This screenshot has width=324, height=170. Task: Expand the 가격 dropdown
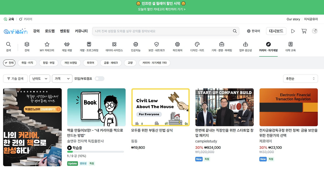[62, 79]
